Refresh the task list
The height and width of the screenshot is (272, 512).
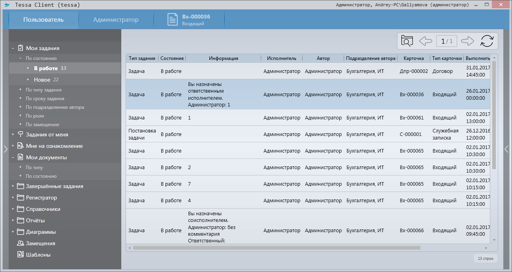point(487,41)
